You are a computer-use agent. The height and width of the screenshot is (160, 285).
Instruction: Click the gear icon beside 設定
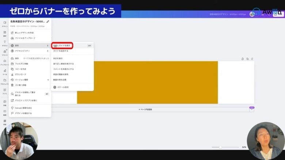[x=12, y=46]
